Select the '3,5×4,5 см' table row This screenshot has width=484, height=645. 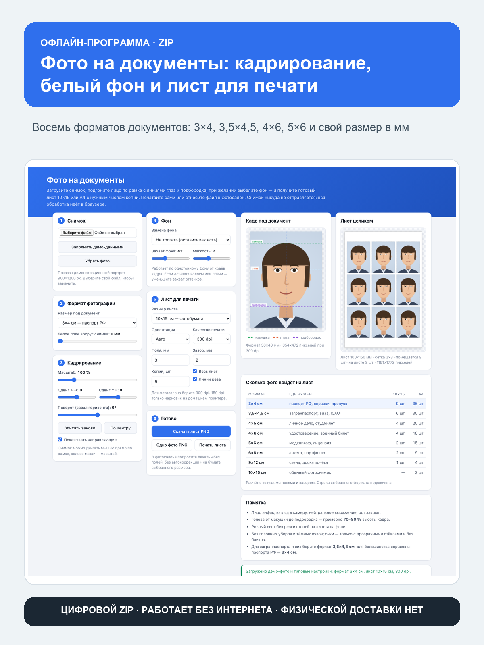pyautogui.click(x=336, y=413)
